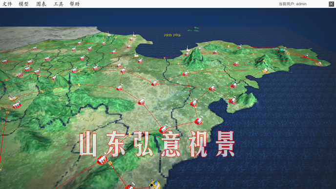Select the lighthouse tower at the northern coastline
This screenshot has height=189, width=336.
pos(134,35)
